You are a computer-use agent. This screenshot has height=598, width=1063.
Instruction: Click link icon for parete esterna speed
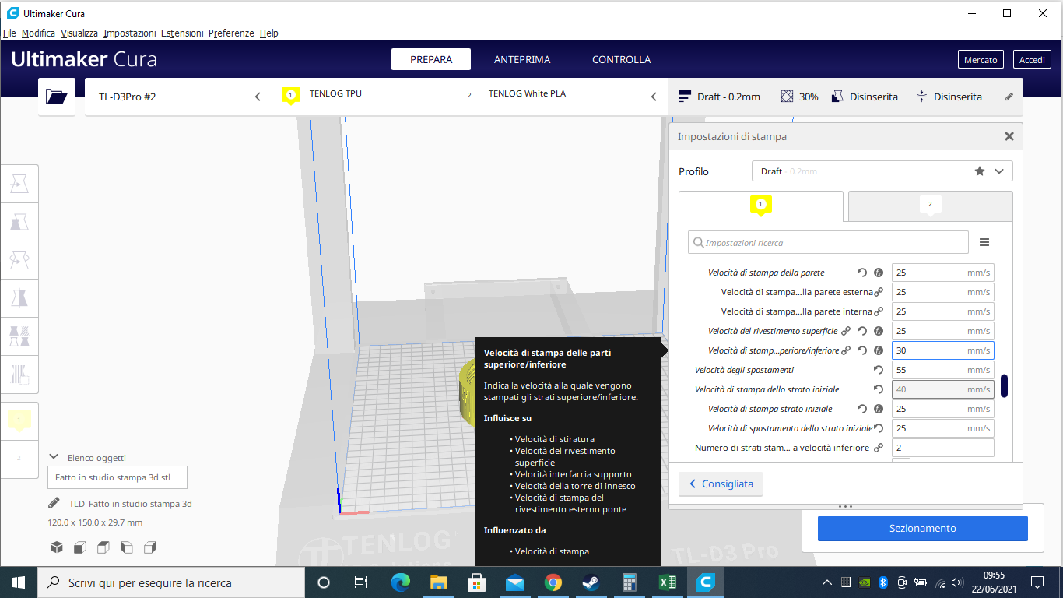click(x=879, y=292)
